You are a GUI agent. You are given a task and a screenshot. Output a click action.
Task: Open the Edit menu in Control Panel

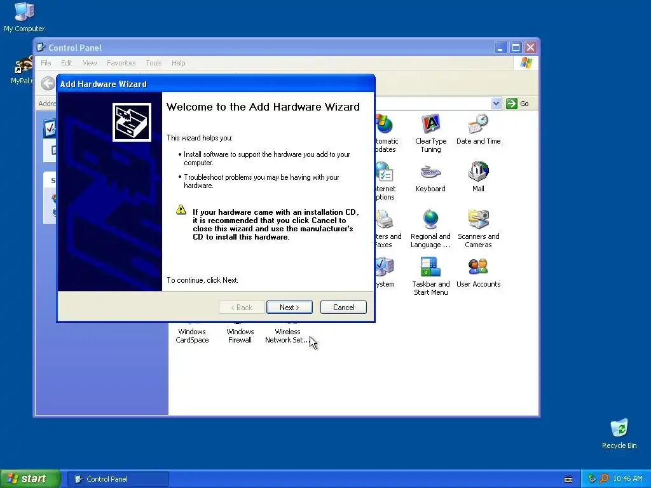66,63
